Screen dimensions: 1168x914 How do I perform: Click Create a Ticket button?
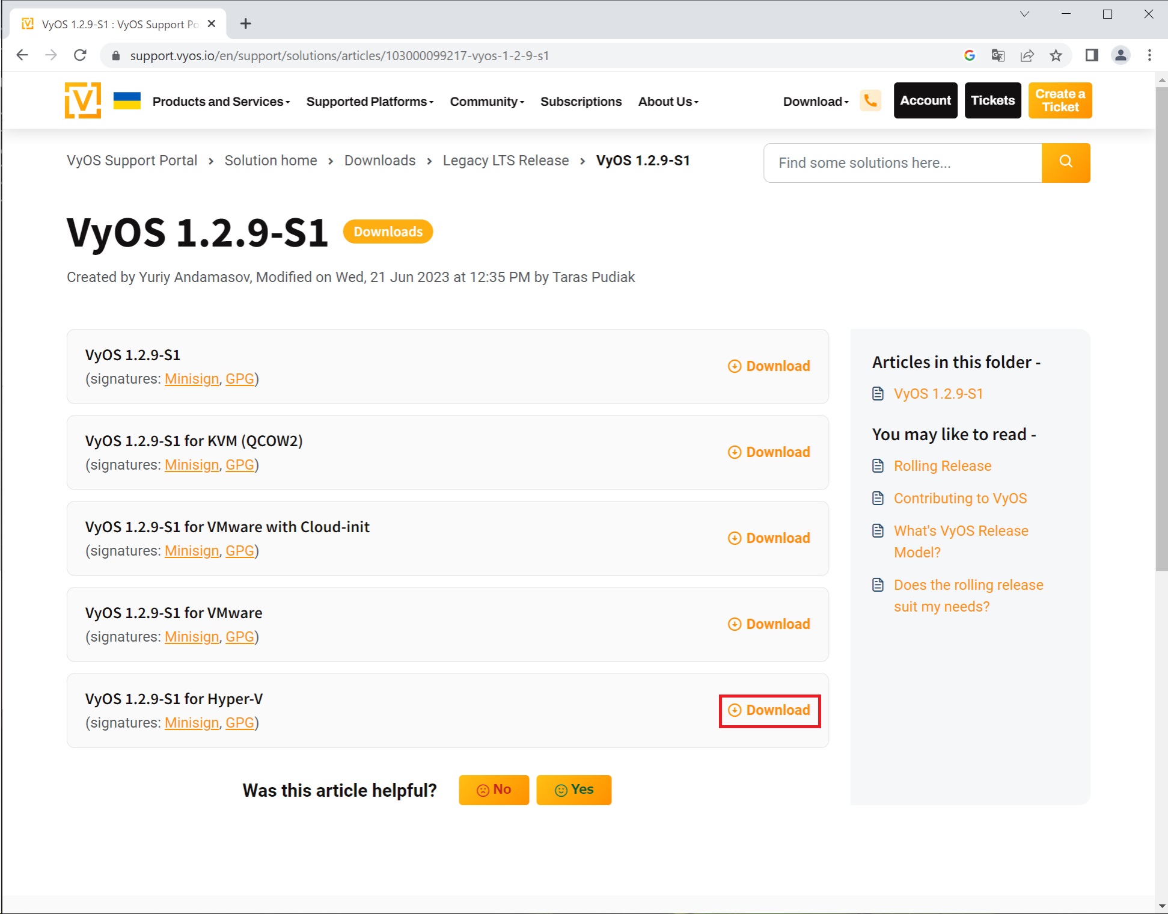(x=1060, y=100)
